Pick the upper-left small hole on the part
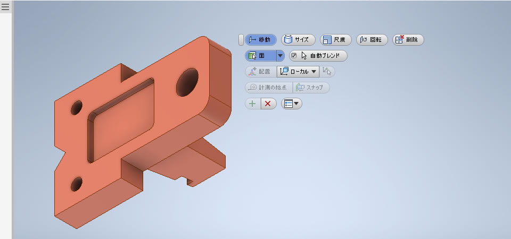This screenshot has width=511, height=239. pos(77,108)
